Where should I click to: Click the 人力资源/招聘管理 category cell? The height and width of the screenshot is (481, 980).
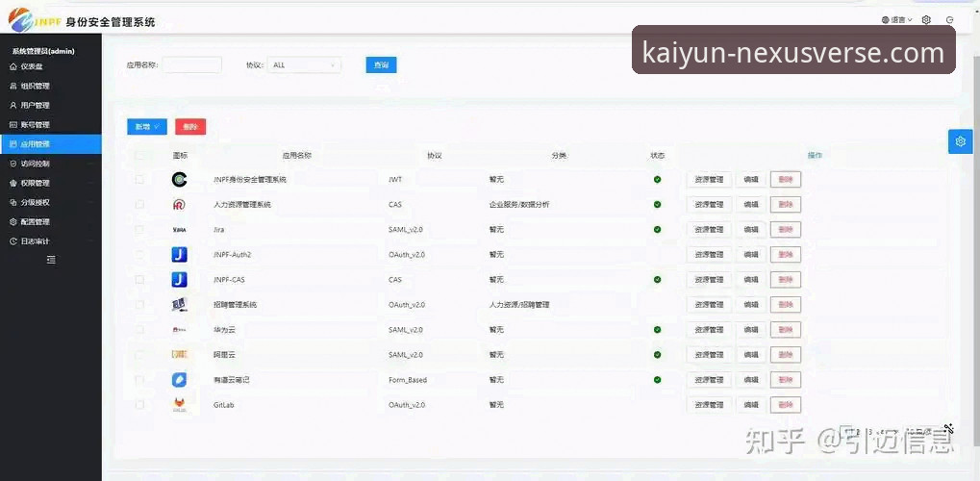[519, 305]
